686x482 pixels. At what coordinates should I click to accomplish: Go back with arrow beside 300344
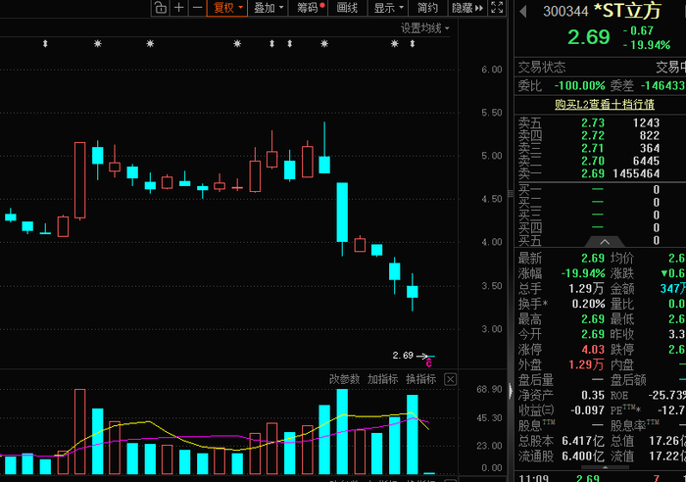tap(522, 12)
